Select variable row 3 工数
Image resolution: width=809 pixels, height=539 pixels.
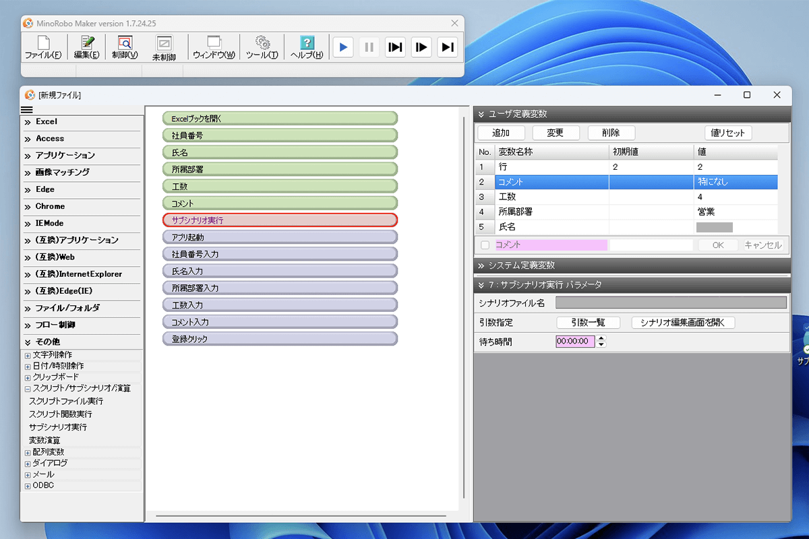(x=626, y=197)
